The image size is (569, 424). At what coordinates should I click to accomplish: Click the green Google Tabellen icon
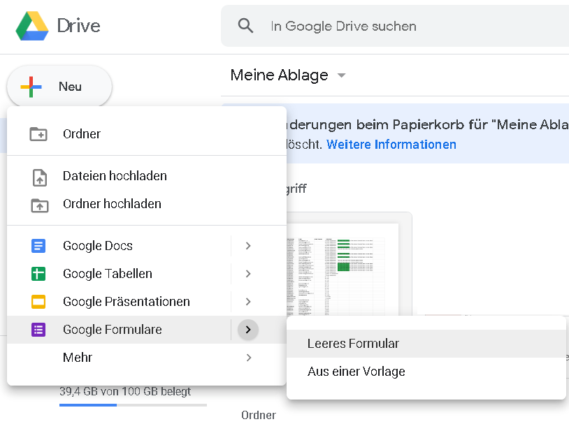(38, 274)
